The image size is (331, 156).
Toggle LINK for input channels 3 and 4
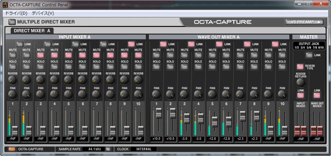click(x=48, y=44)
